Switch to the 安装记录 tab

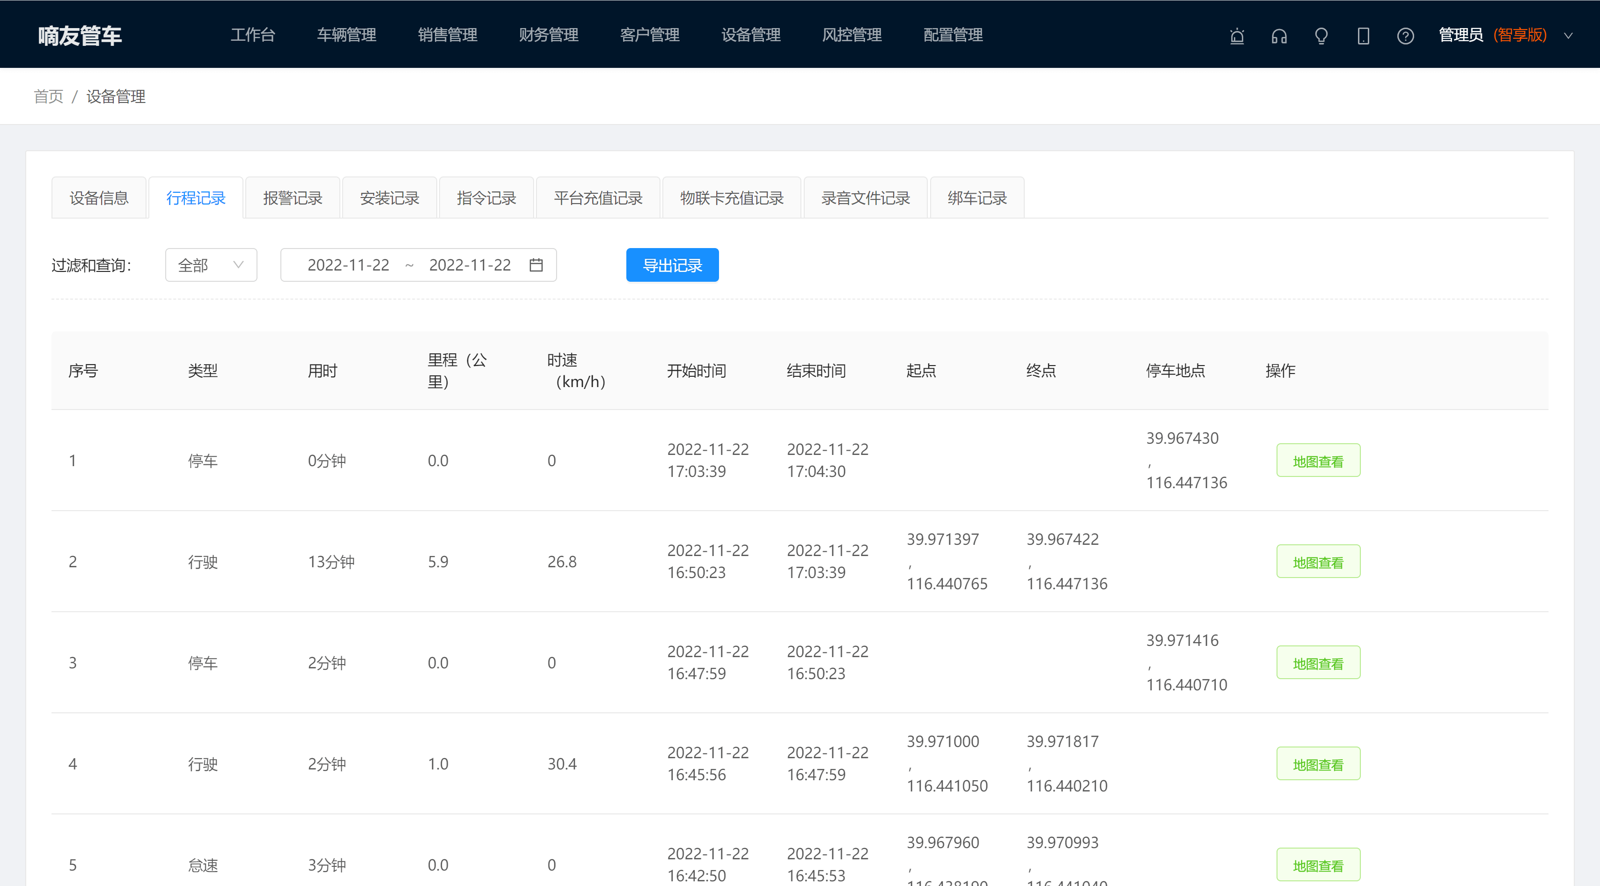coord(389,198)
